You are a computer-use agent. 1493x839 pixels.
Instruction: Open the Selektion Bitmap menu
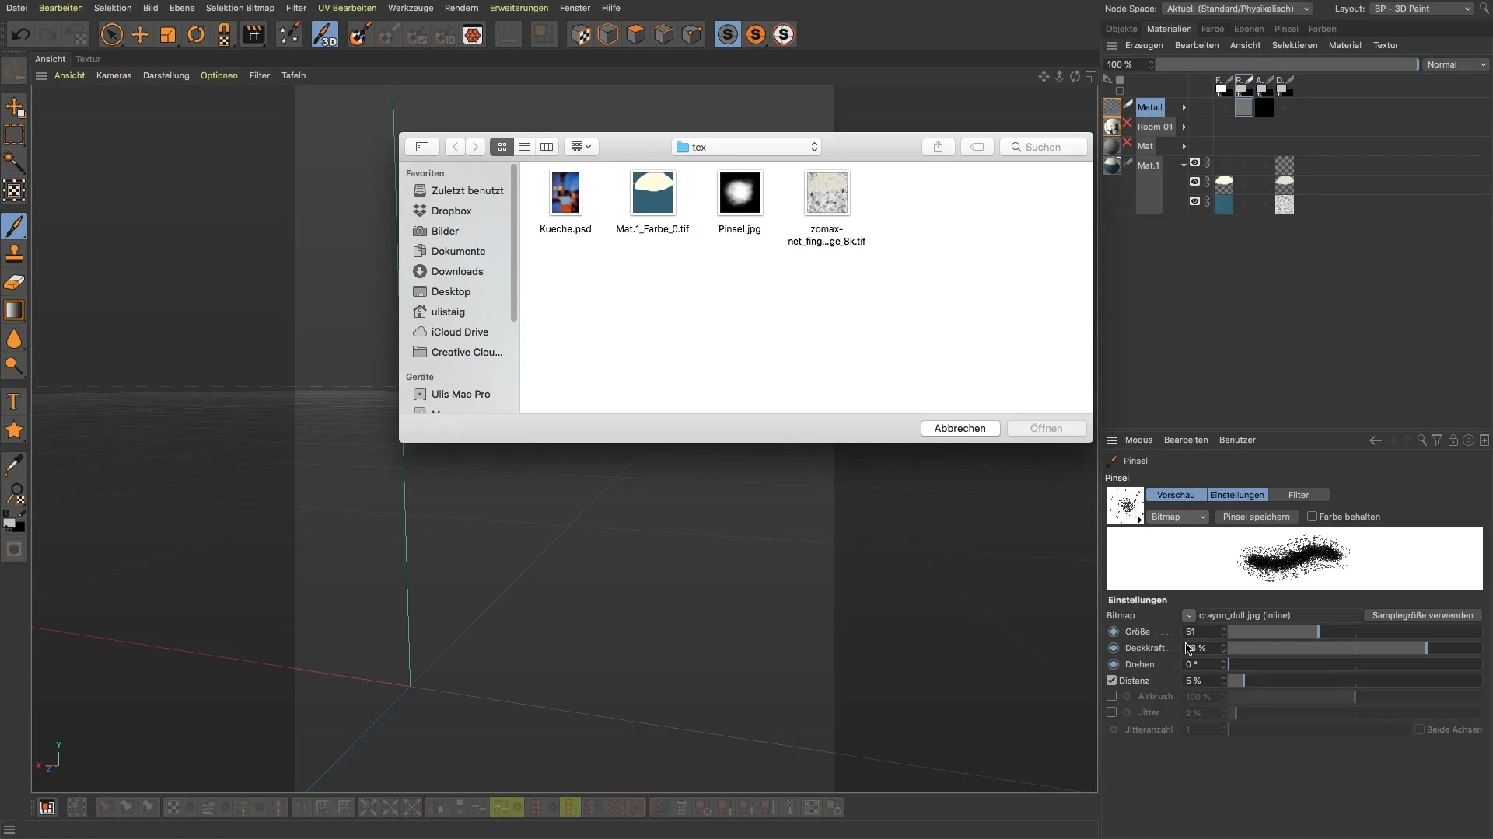(x=240, y=8)
